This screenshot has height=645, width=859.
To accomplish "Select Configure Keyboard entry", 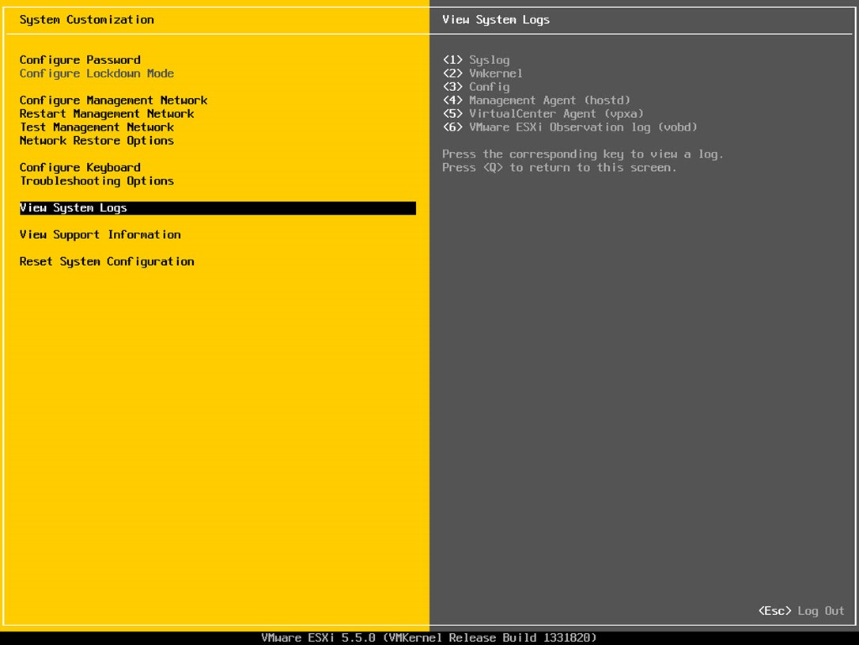I will 80,167.
